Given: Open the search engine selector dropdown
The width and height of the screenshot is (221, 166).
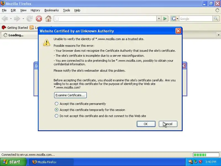Looking at the screenshot, I should [x=177, y=19].
